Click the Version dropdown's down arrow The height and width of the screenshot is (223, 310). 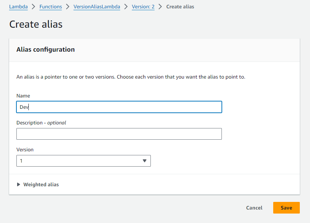(144, 161)
